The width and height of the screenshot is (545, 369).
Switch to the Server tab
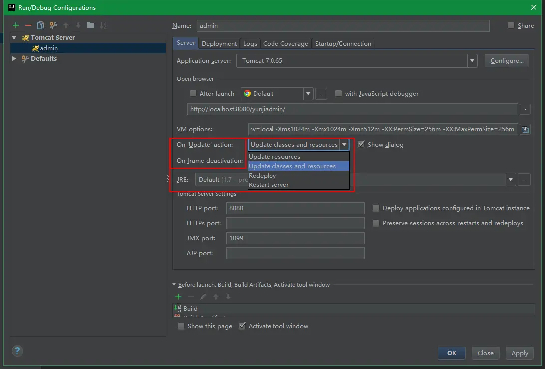[x=186, y=43]
